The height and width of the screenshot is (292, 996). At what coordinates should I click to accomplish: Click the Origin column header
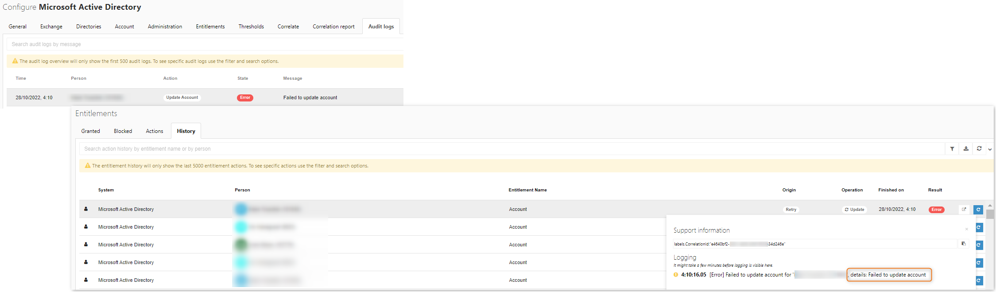(x=789, y=190)
